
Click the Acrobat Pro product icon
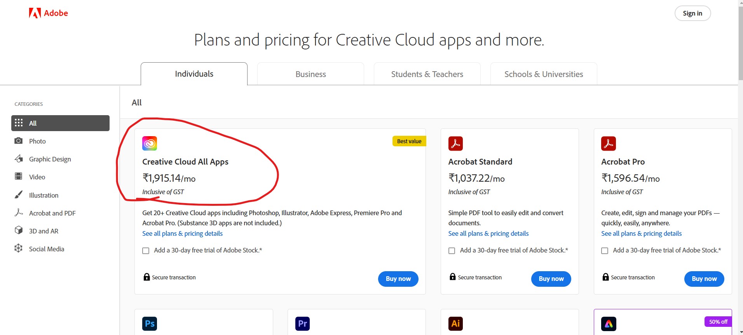609,143
